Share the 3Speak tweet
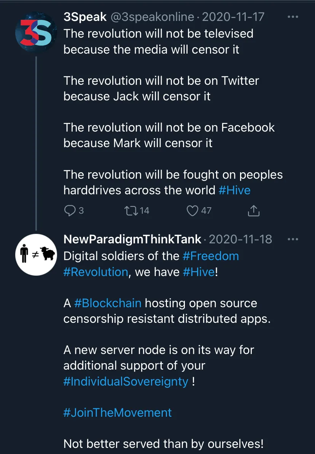Image resolution: width=315 pixels, height=454 pixels. (254, 211)
